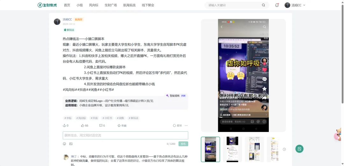
Task: Select the fourth image thumbnail
Action: pos(273,149)
